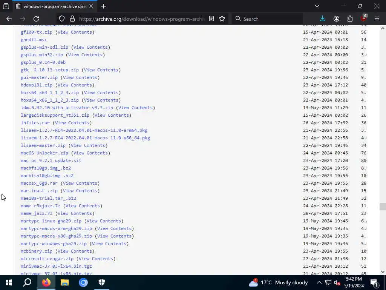Screen dimensions: 386x290
Task: Download gsplus_0.14-0.deb
Action: click(43, 62)
